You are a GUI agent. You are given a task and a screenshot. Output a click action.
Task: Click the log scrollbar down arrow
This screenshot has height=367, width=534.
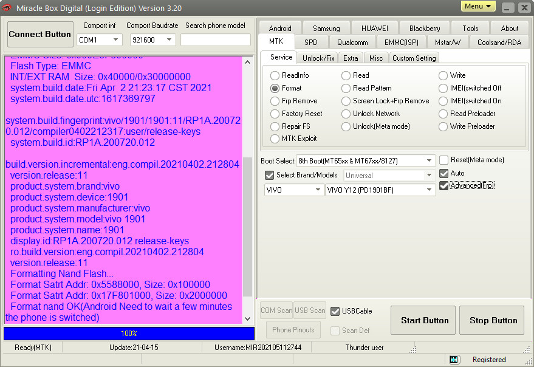point(248,319)
